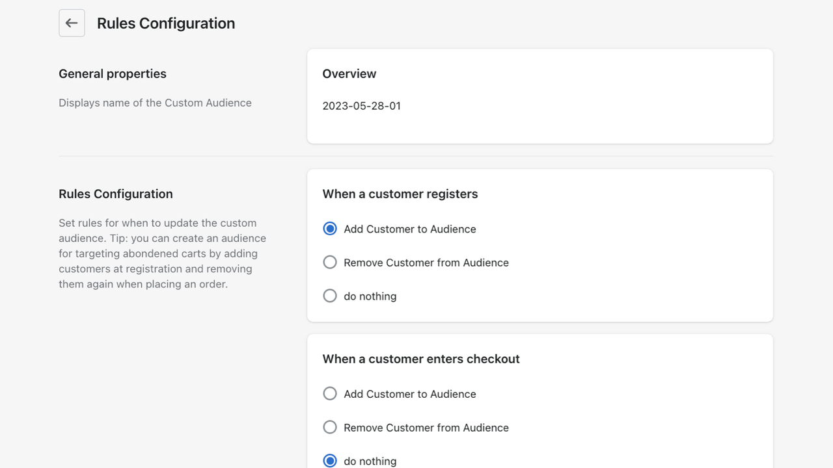Image resolution: width=833 pixels, height=468 pixels.
Task: Click the "Add Customer to Audience" label text
Action: [x=409, y=229]
